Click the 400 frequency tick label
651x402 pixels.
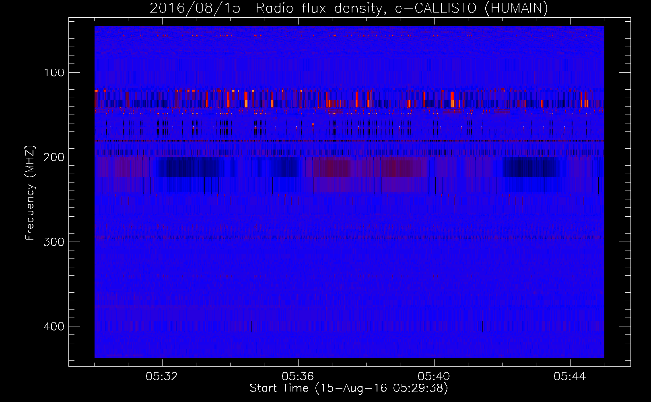pos(54,326)
